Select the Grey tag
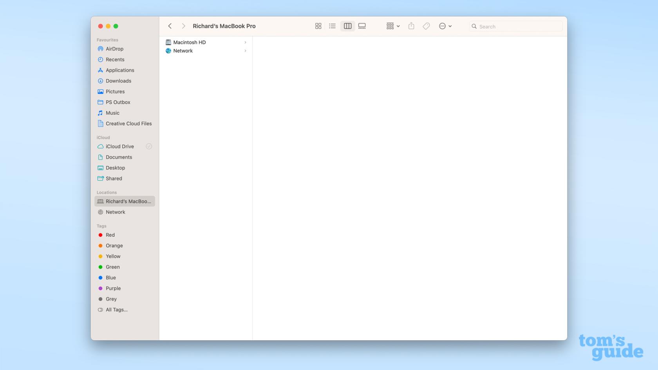The height and width of the screenshot is (370, 658). 125,299
